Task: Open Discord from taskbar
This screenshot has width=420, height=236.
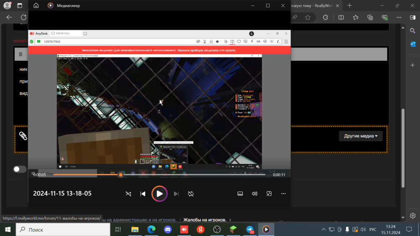Action: click(168, 230)
